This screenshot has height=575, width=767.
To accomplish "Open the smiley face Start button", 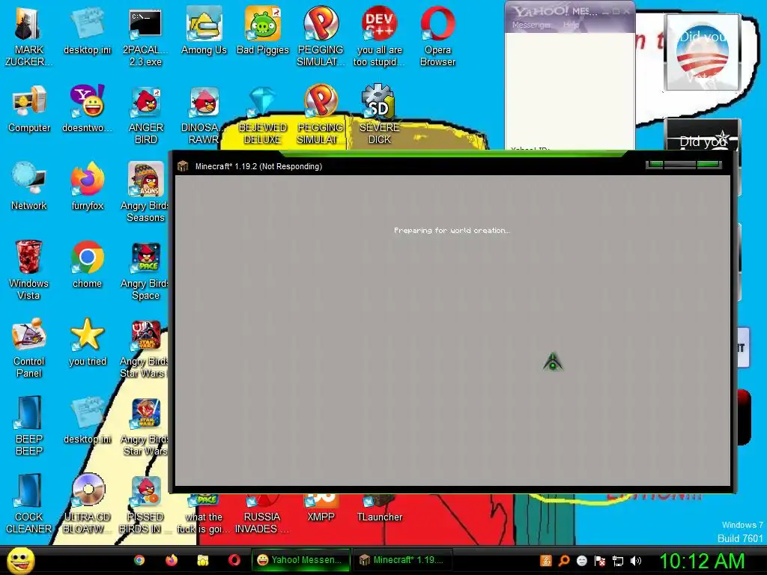I will tap(20, 560).
